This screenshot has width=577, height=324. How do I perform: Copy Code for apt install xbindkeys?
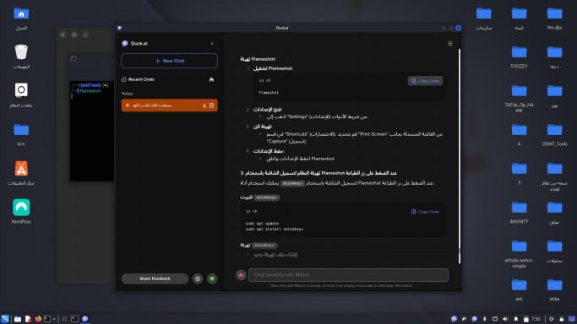tap(425, 212)
